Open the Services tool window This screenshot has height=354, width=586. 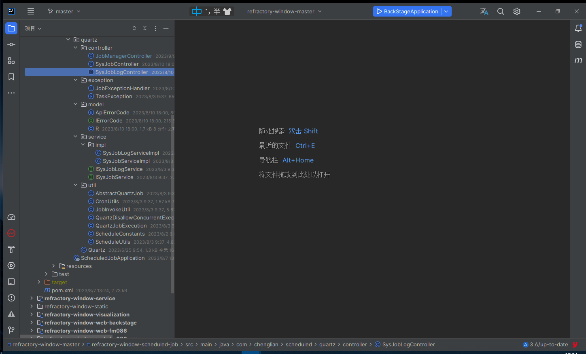pos(11,265)
